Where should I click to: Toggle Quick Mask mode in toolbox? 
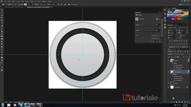pyautogui.click(x=2, y=68)
